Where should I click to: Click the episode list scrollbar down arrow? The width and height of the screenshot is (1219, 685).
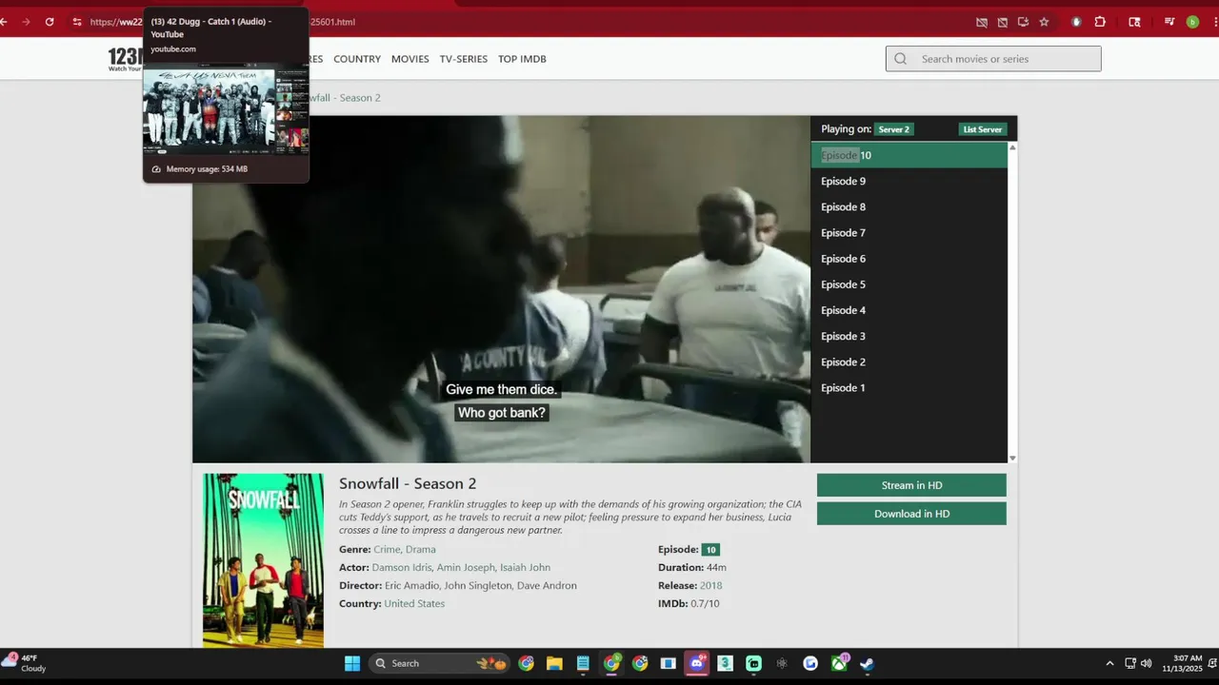coord(1012,459)
